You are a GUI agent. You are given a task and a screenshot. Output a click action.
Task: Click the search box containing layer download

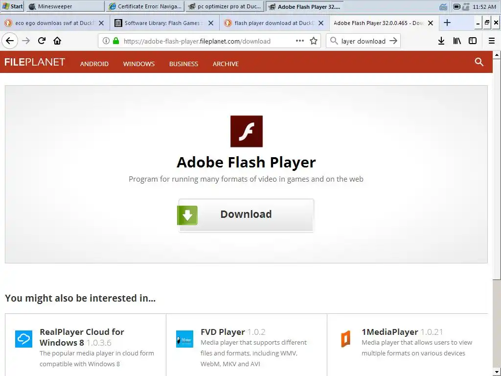363,41
